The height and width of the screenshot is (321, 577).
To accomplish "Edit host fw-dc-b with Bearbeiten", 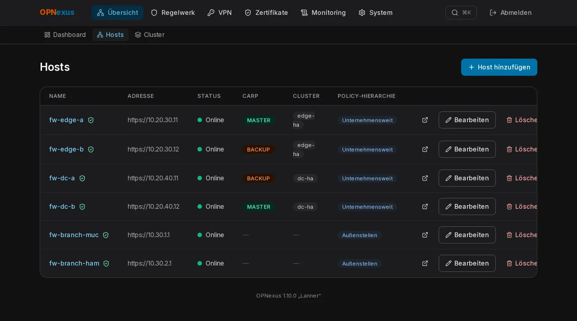I will click(467, 206).
